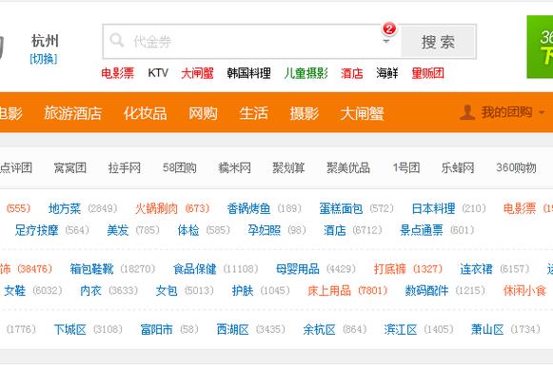Open the 海鲜 hot search link

click(x=386, y=73)
